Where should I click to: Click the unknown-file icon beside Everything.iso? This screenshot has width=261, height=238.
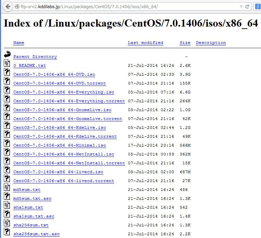pyautogui.click(x=7, y=90)
